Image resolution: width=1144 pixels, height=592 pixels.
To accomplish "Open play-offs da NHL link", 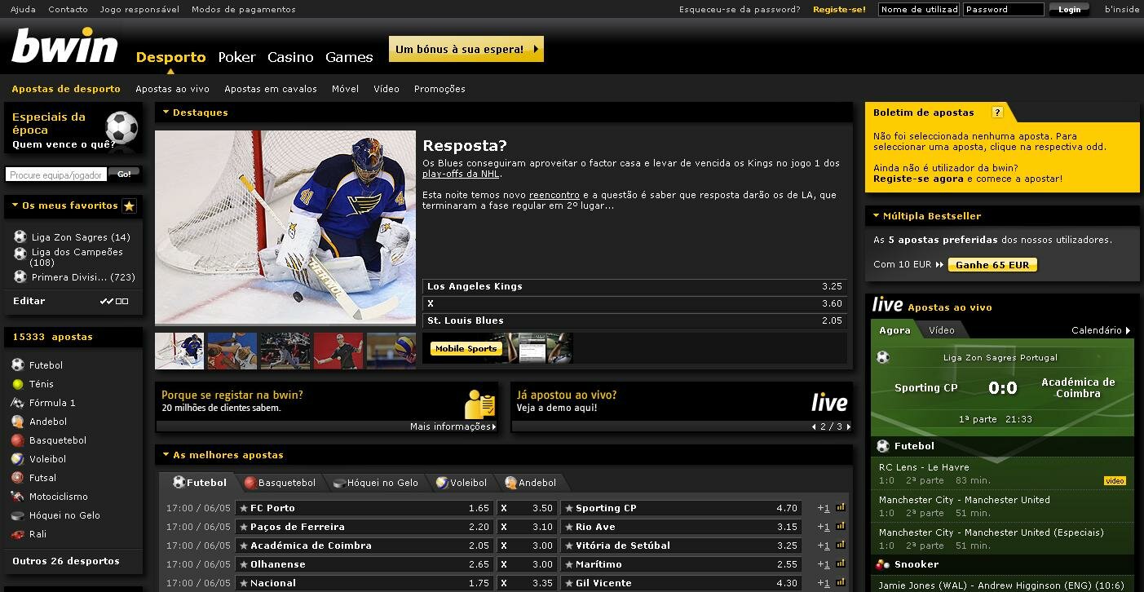I will (461, 174).
